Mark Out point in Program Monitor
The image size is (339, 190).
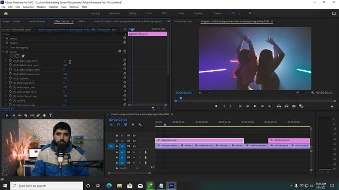point(231,106)
